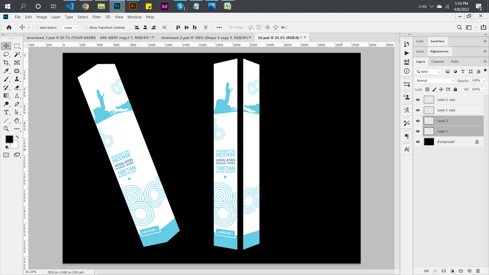This screenshot has height=275, width=489.
Task: Click lock all attributes icon
Action: (455, 90)
